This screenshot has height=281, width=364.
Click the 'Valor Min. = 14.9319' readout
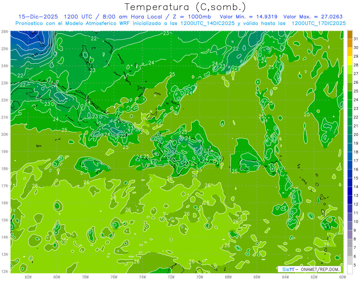click(249, 17)
